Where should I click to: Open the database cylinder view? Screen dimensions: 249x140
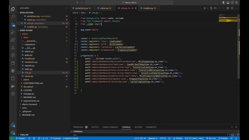pyautogui.click(x=13, y=78)
